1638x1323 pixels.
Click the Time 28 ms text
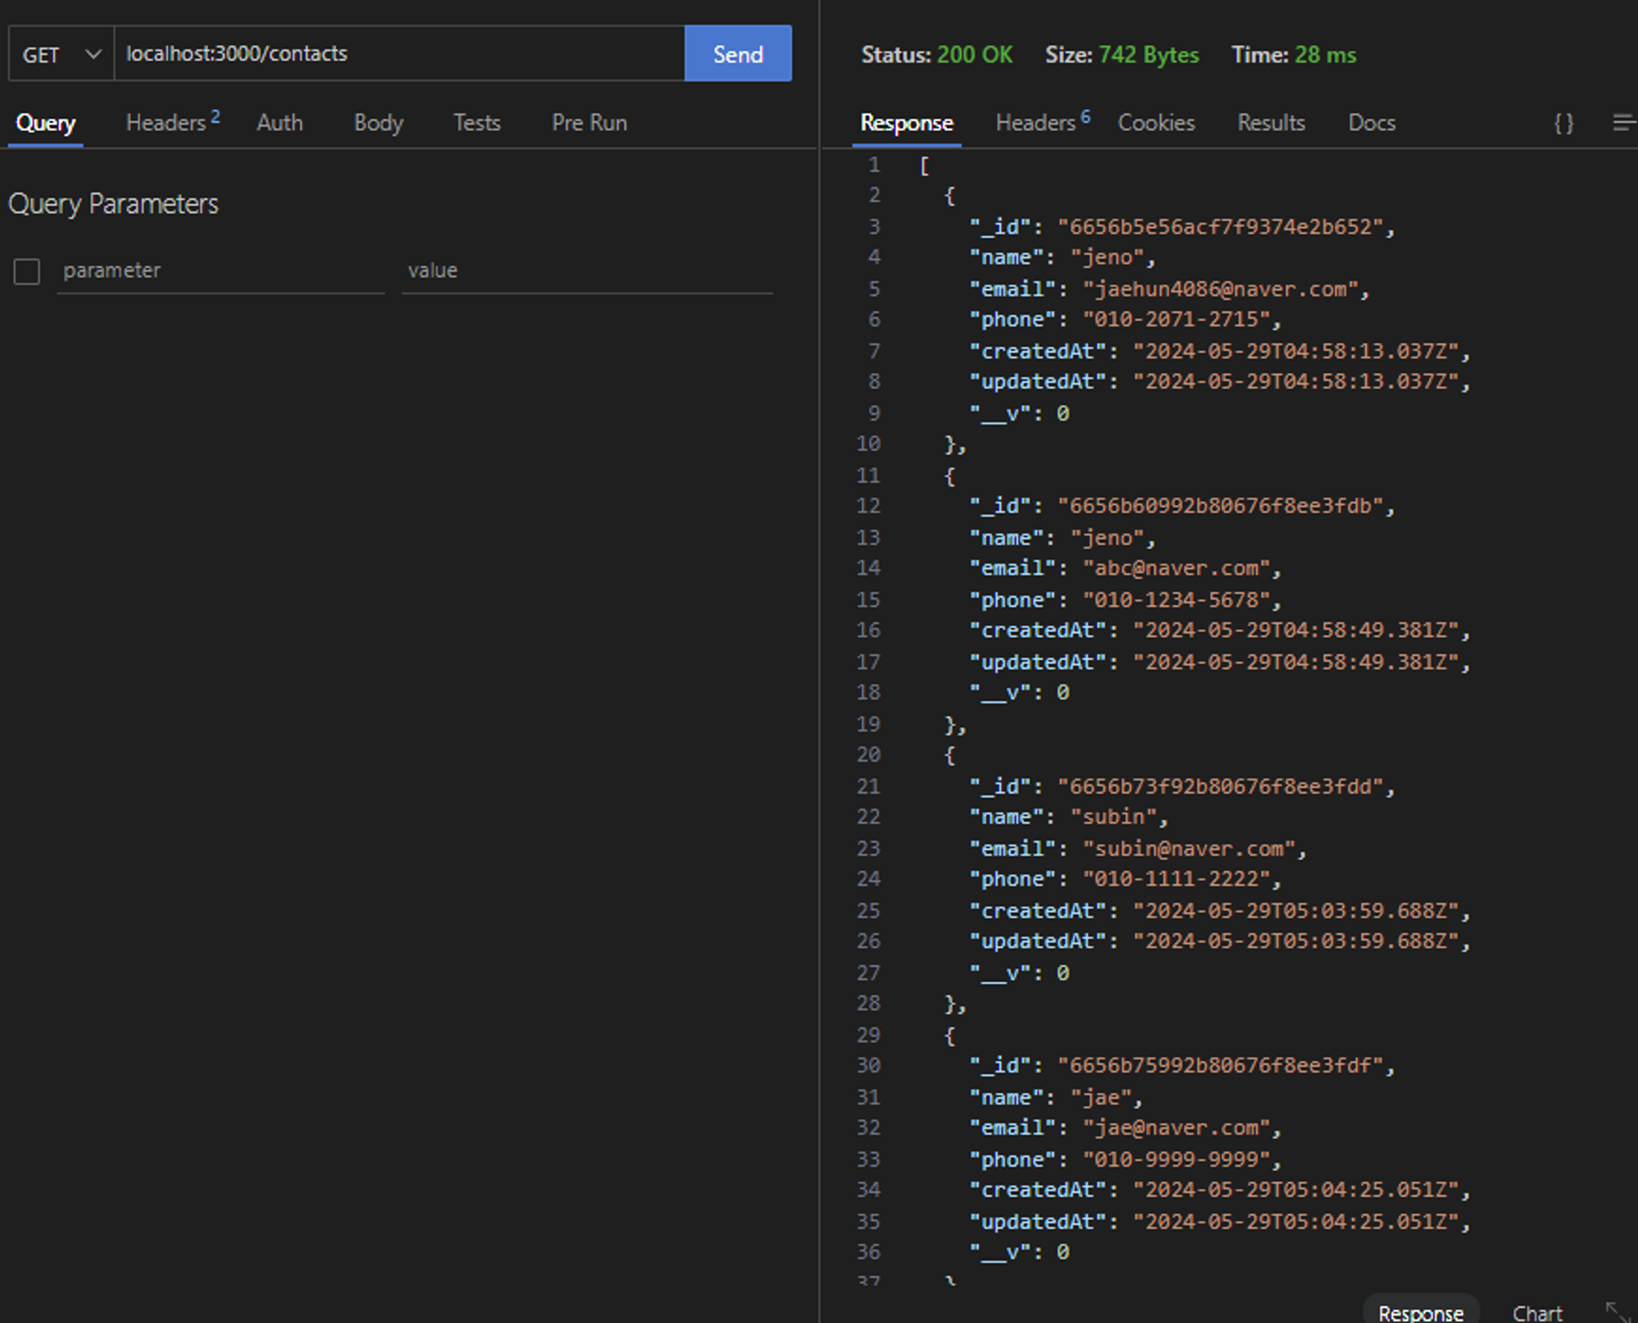coord(1294,55)
